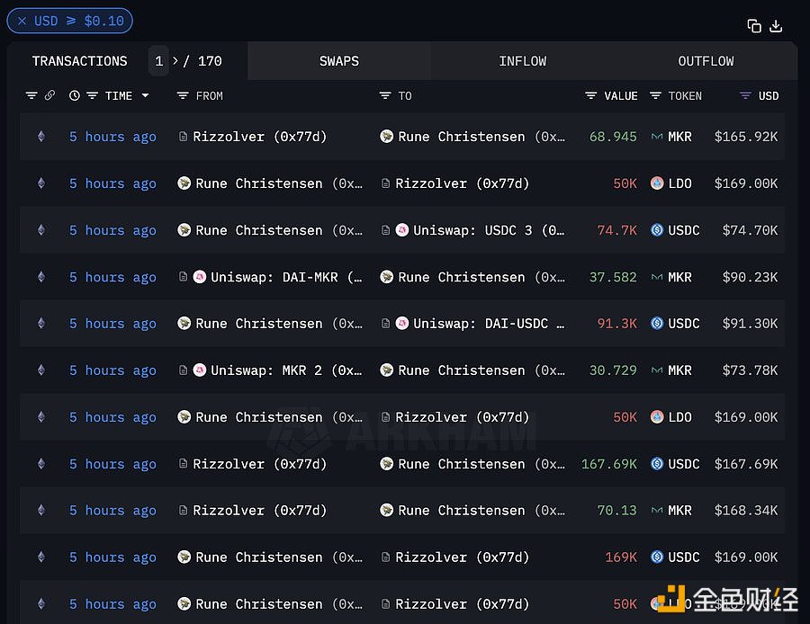Click the $168.34K USD amount
Viewport: 810px width, 624px height.
[x=746, y=511]
